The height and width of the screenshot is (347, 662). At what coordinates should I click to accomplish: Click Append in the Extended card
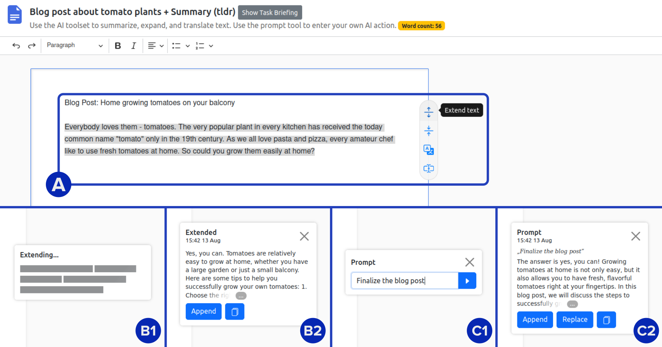[x=203, y=312]
